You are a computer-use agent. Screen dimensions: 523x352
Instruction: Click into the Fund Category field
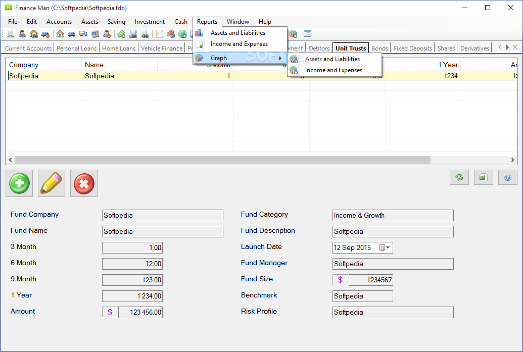click(393, 215)
